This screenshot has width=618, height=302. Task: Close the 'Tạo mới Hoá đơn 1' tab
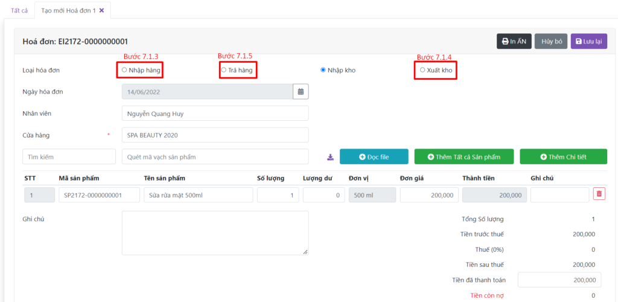pos(101,11)
